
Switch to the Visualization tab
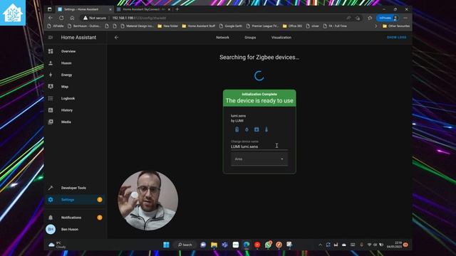(281, 38)
